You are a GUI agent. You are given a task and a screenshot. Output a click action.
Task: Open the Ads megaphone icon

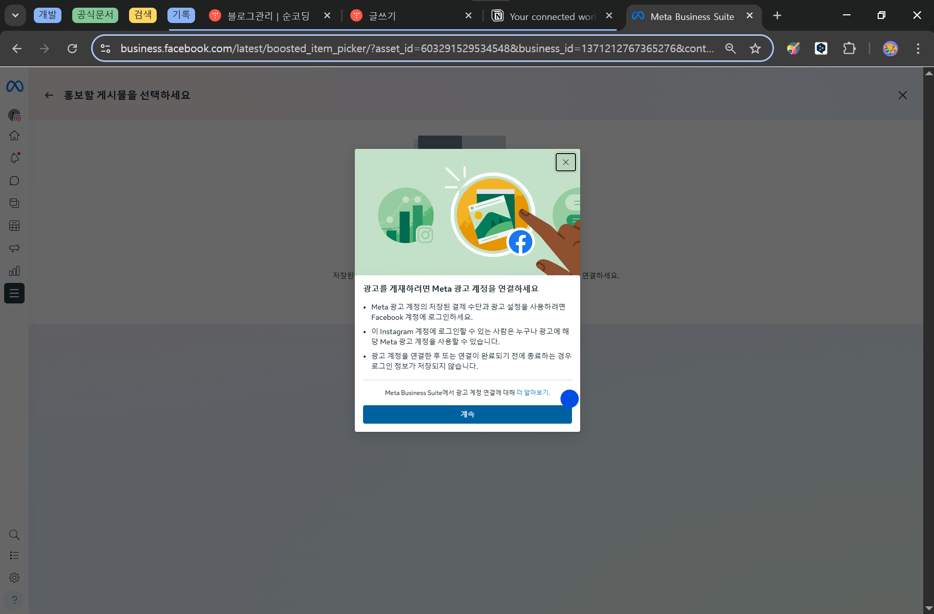pos(14,248)
